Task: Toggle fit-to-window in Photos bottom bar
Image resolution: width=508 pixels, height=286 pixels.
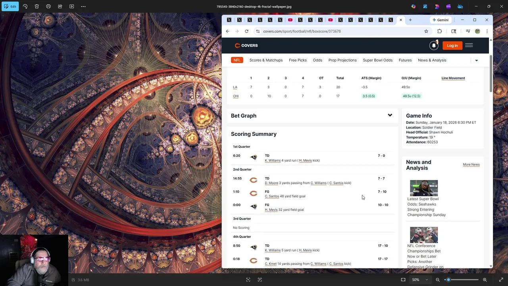Action: click(x=403, y=280)
